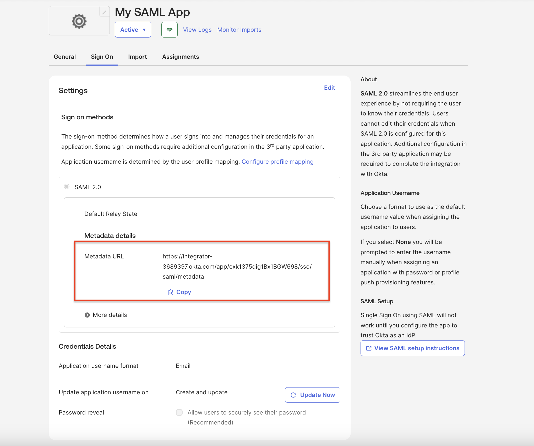Click the pencil icon to edit app logo
Image resolution: width=534 pixels, height=446 pixels.
(x=104, y=12)
